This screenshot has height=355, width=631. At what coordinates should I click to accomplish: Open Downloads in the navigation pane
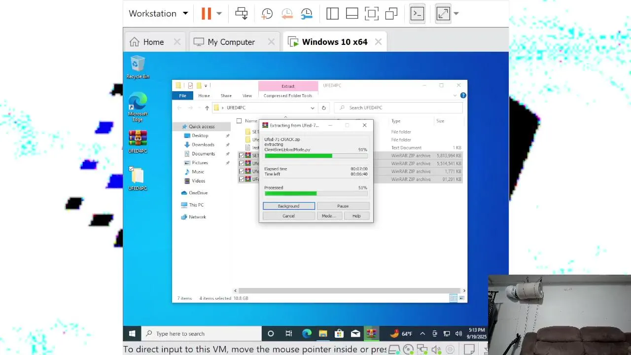click(203, 144)
